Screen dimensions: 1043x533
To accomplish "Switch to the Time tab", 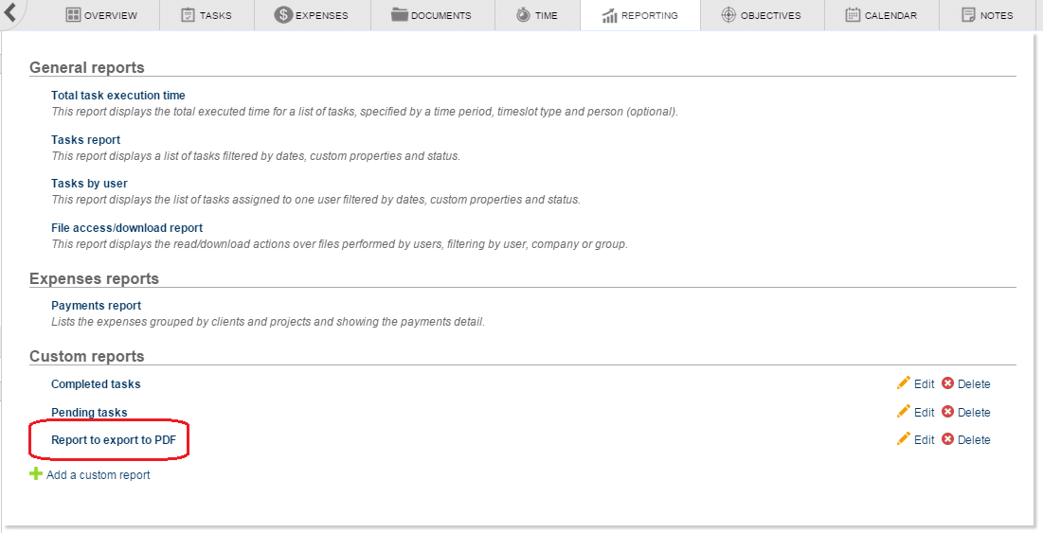I will (536, 15).
